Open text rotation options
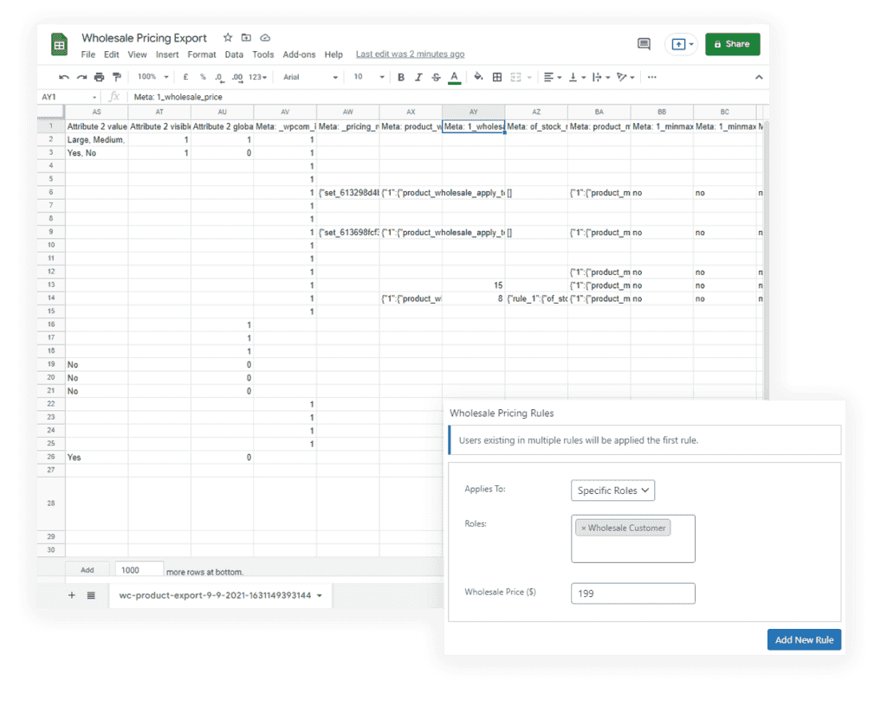This screenshot has width=887, height=705. [625, 77]
